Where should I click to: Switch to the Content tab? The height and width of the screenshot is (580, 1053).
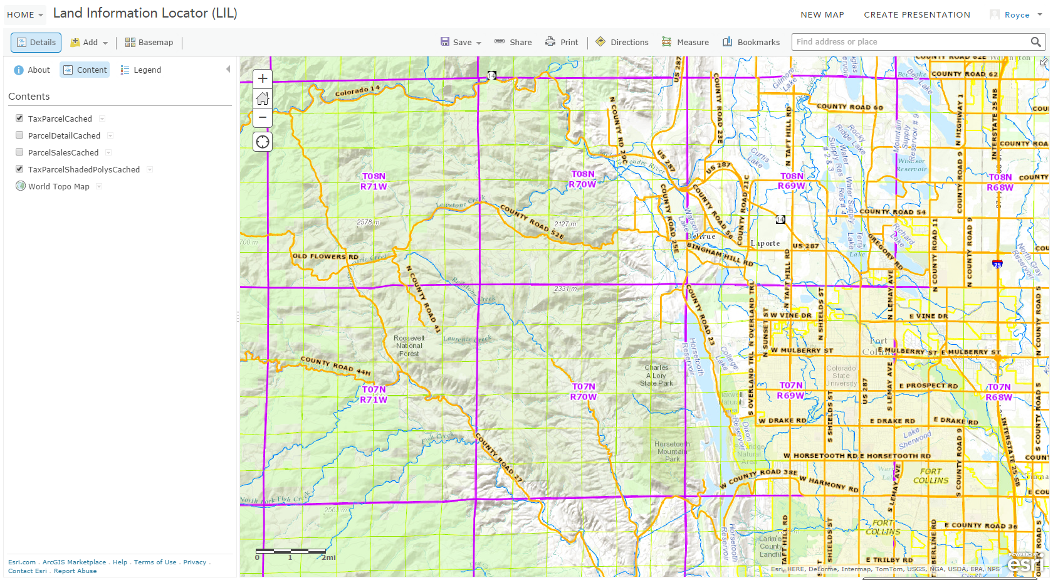pyautogui.click(x=85, y=70)
